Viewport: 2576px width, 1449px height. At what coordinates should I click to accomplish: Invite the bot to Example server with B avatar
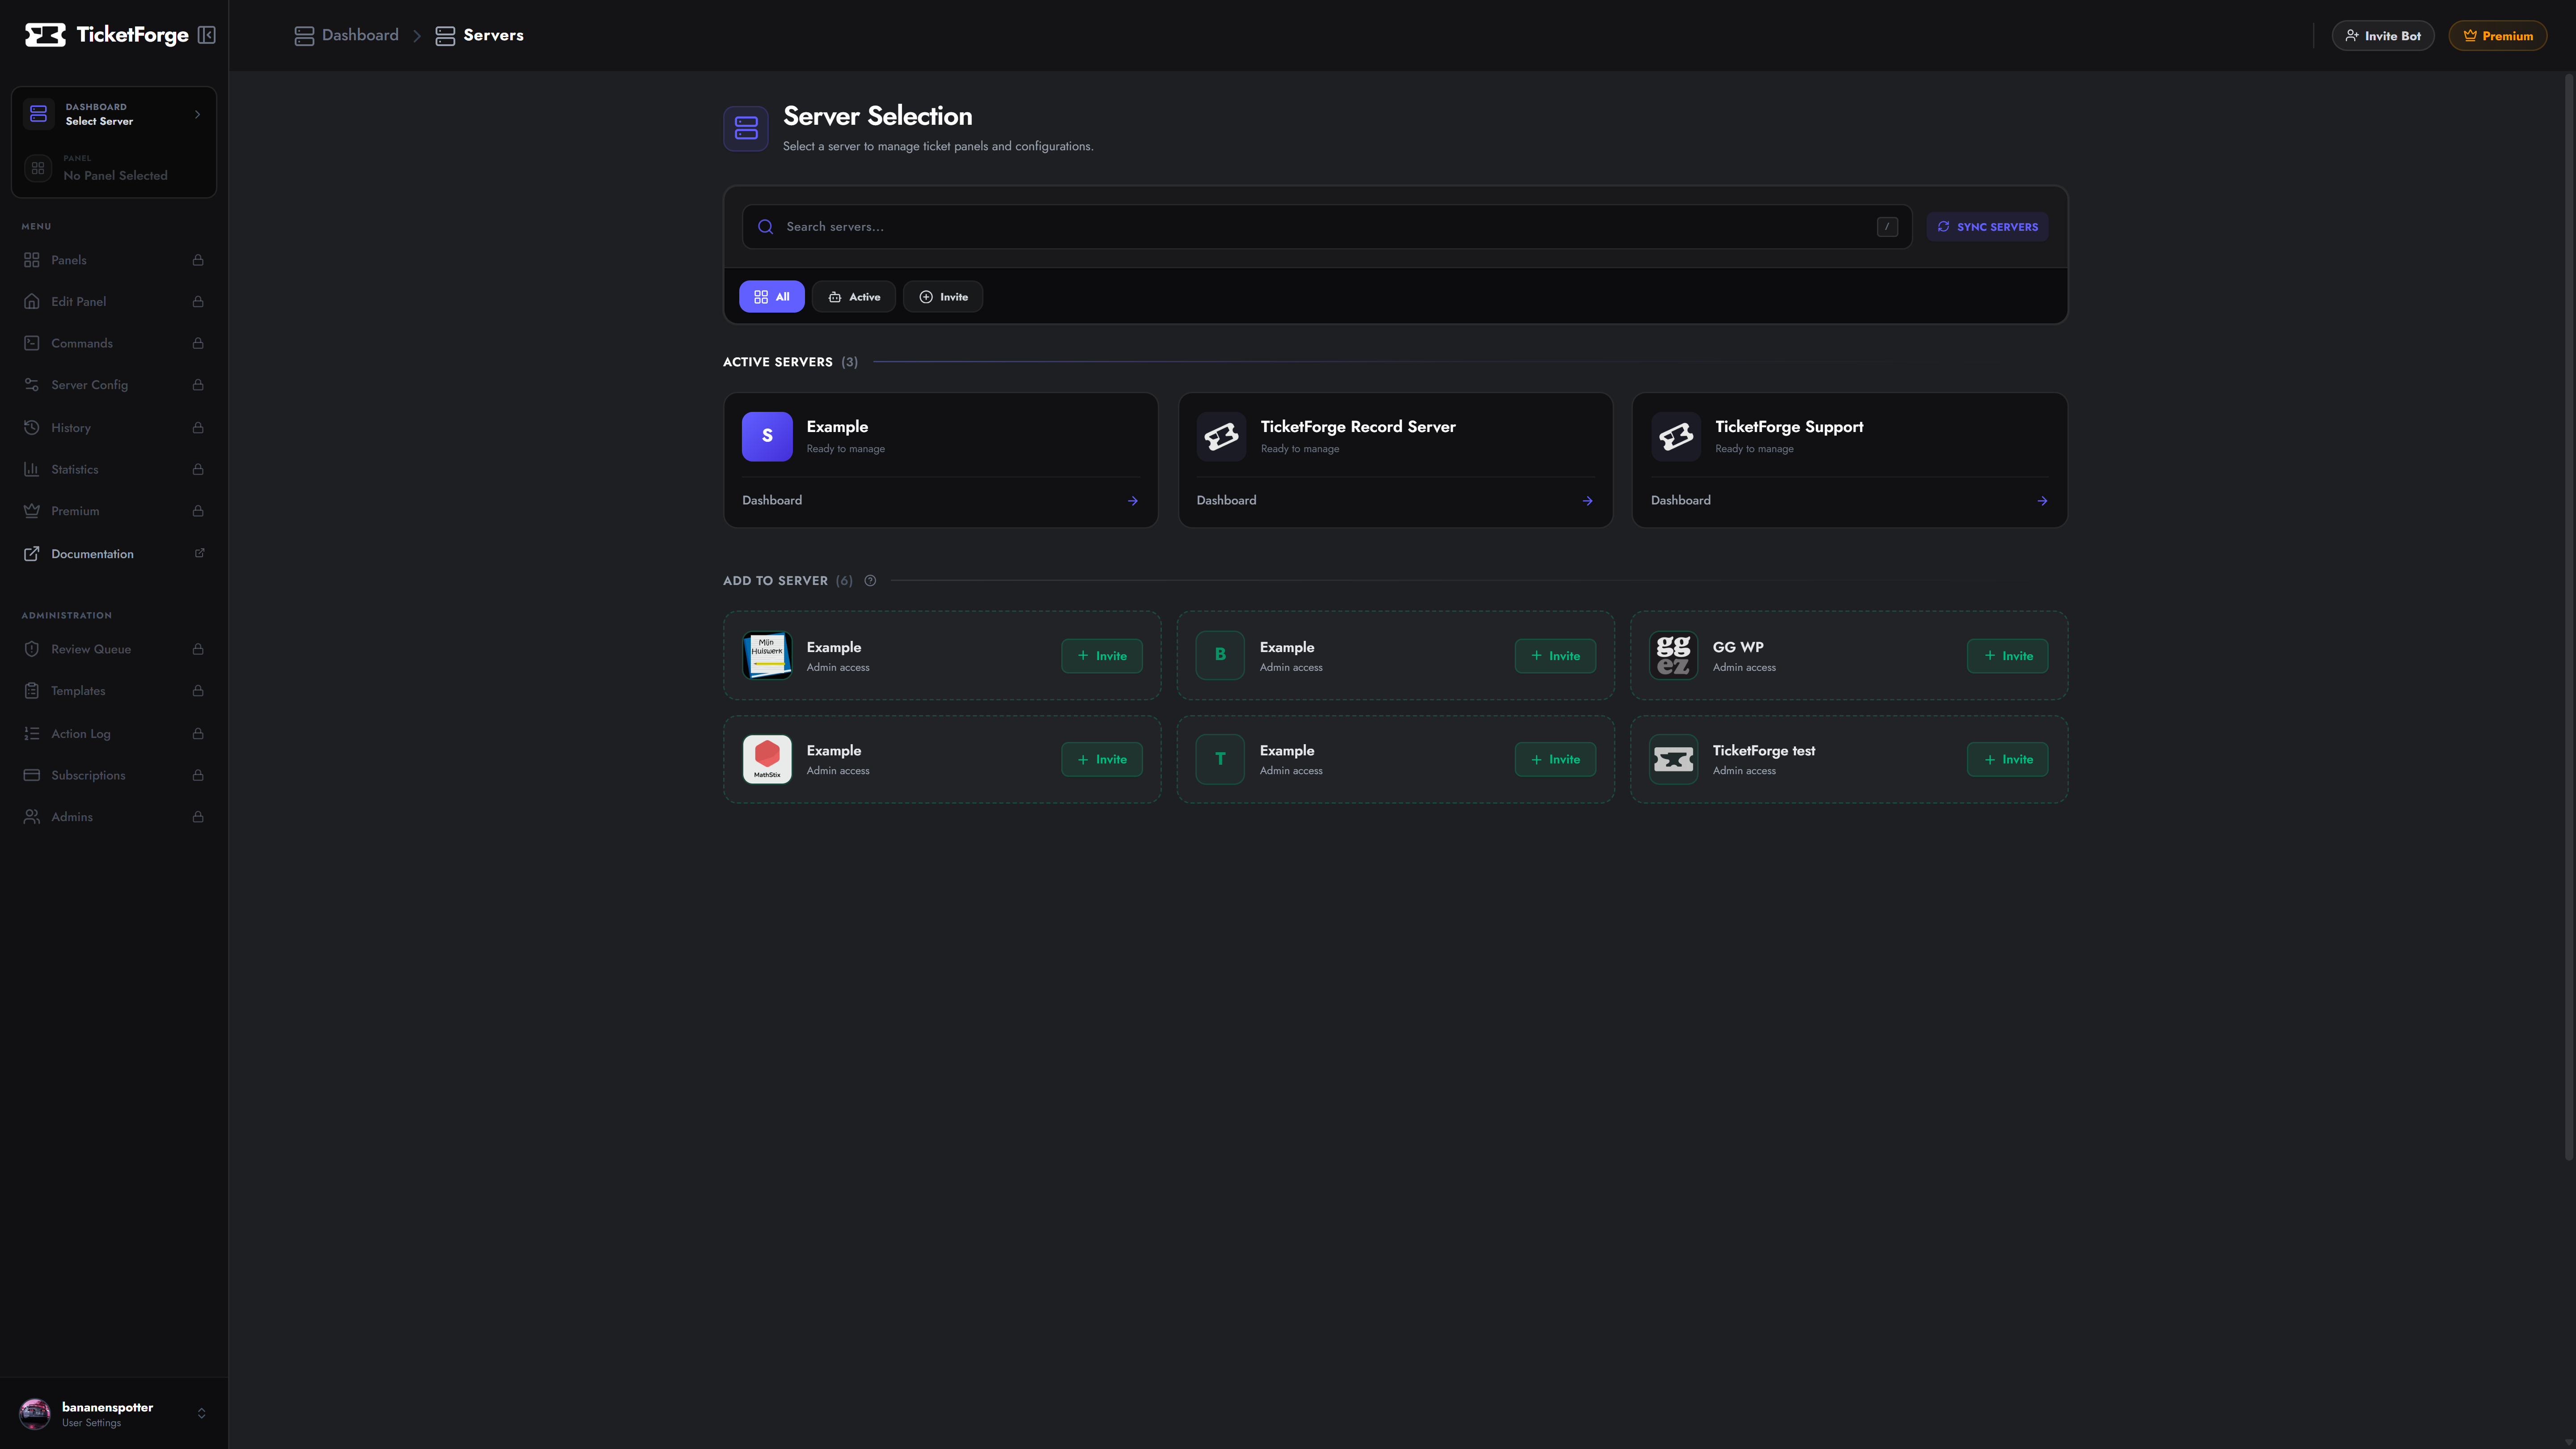[x=1555, y=656]
